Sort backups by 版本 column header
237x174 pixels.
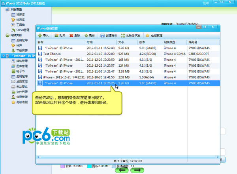pos(150,42)
